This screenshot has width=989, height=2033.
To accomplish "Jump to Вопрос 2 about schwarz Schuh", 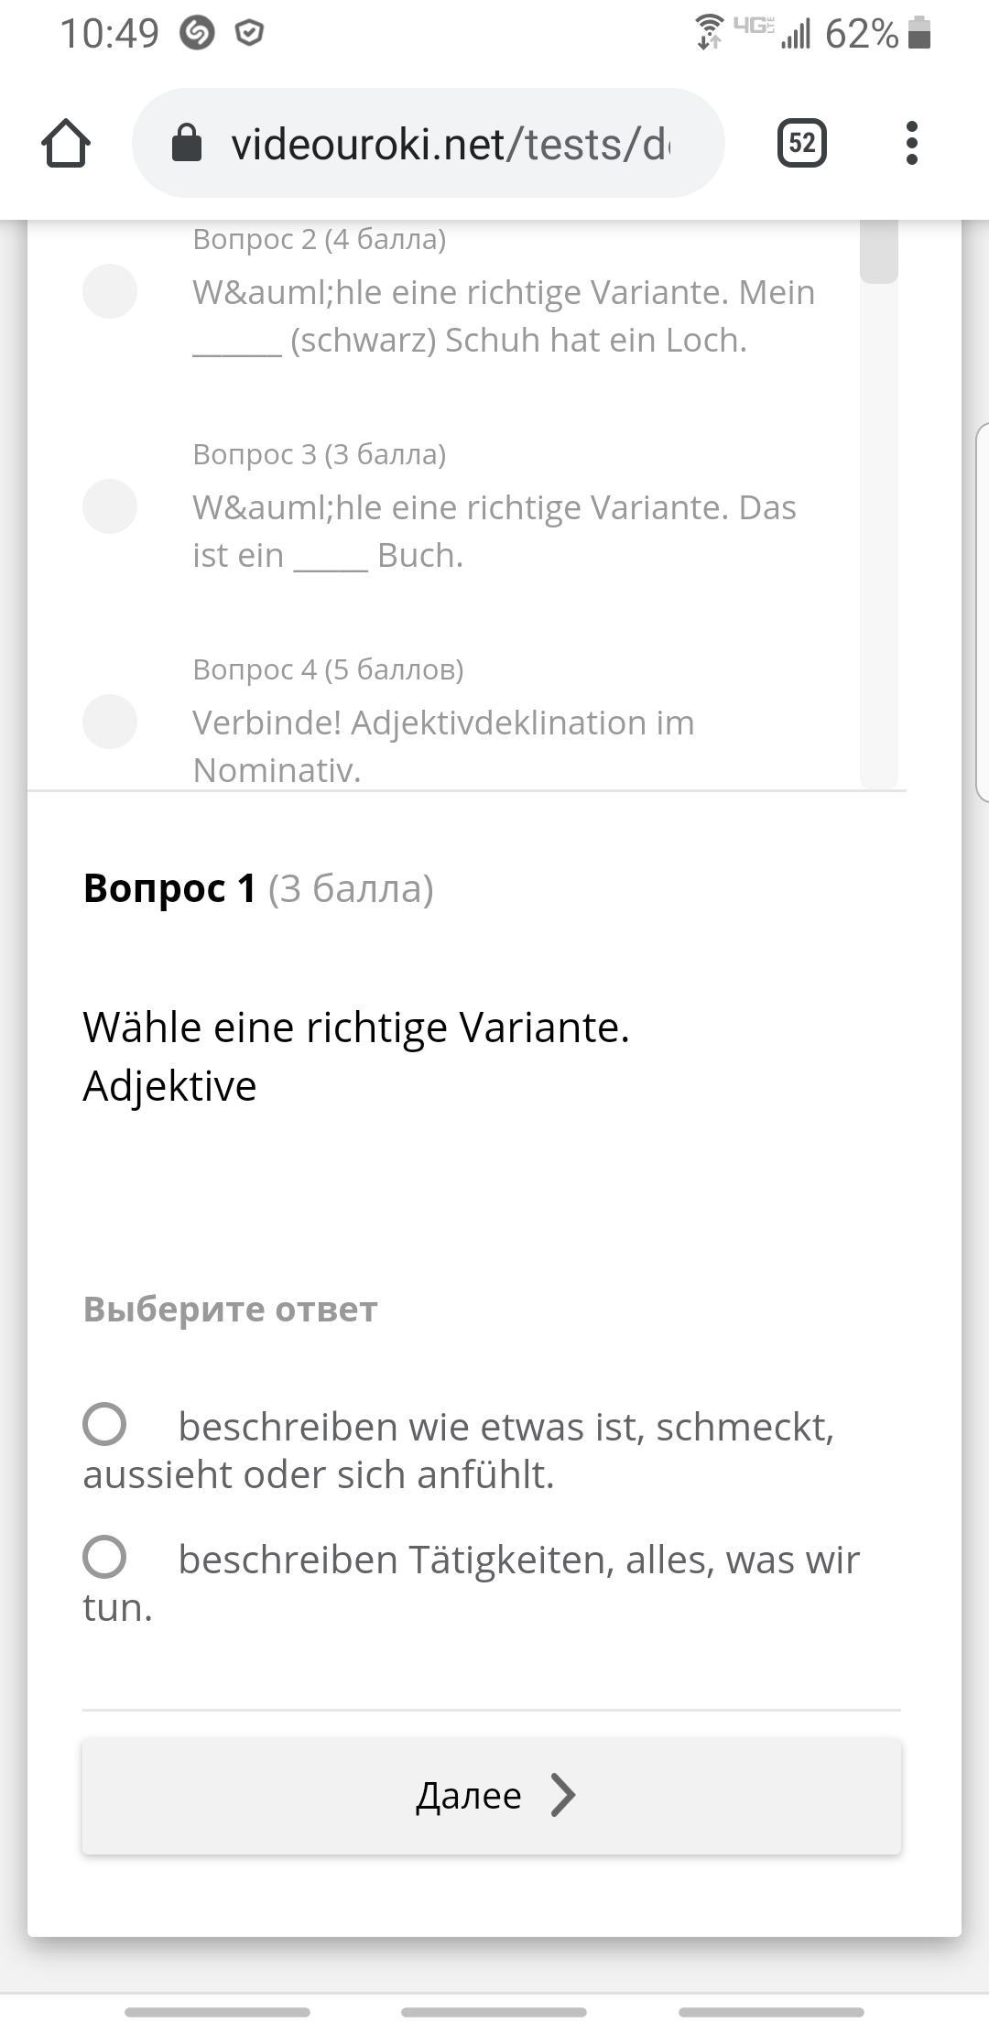I will (502, 316).
